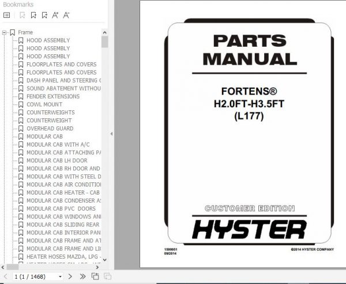Open the MODULAR CAB LH DOOR bookmark

57,160
